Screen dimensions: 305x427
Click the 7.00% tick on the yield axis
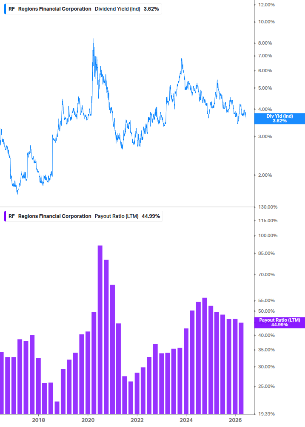coord(265,56)
